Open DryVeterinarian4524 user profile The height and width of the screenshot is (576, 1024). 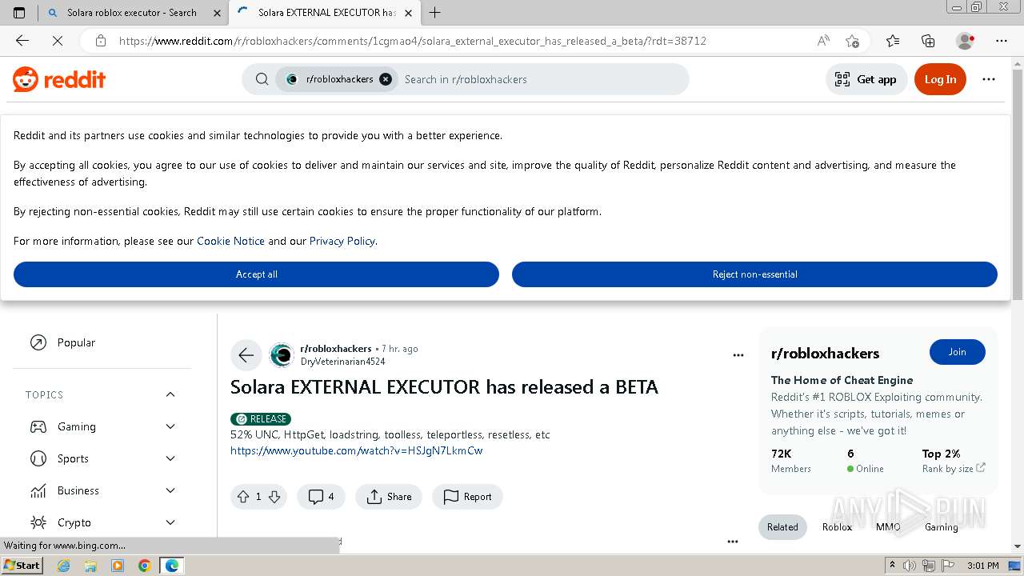pos(343,362)
